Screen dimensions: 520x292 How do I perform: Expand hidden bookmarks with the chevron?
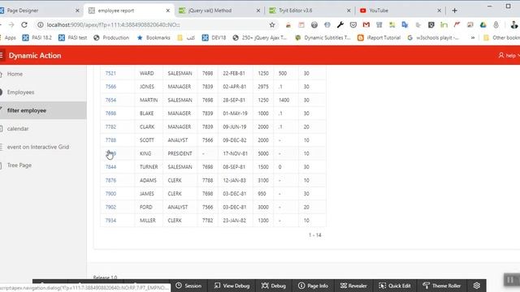tap(473, 38)
